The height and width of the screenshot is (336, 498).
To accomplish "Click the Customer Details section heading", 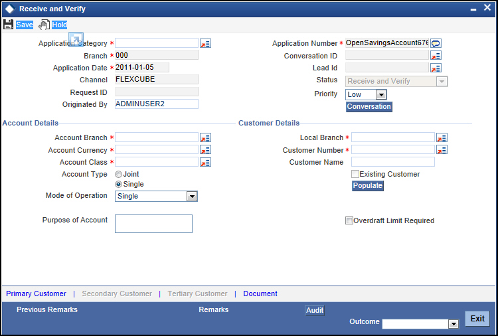I will (x=269, y=123).
